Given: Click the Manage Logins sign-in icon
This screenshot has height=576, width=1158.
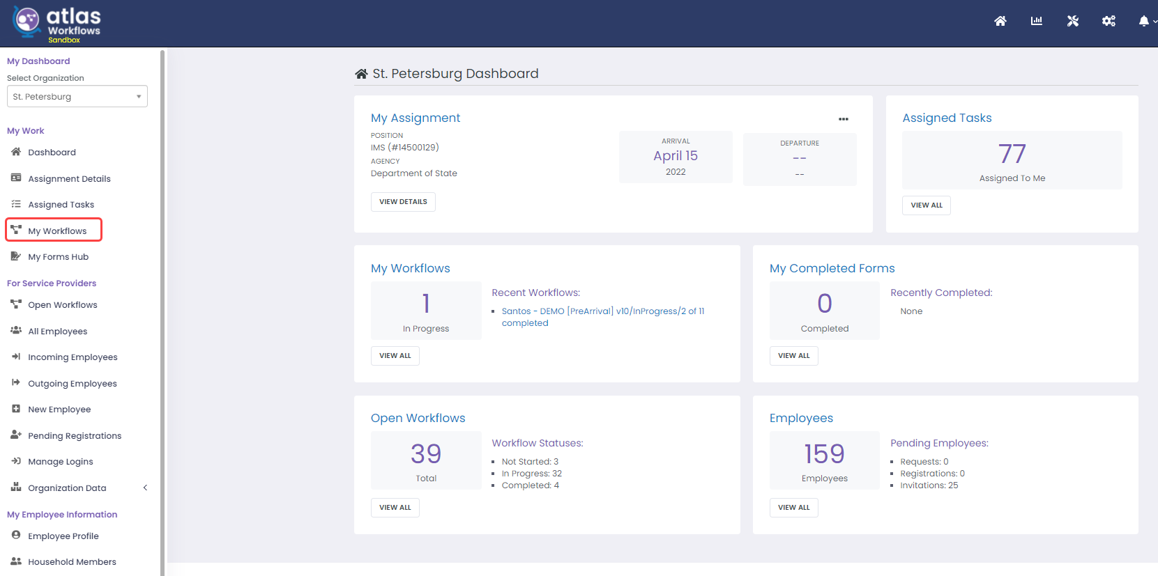Looking at the screenshot, I should point(16,461).
